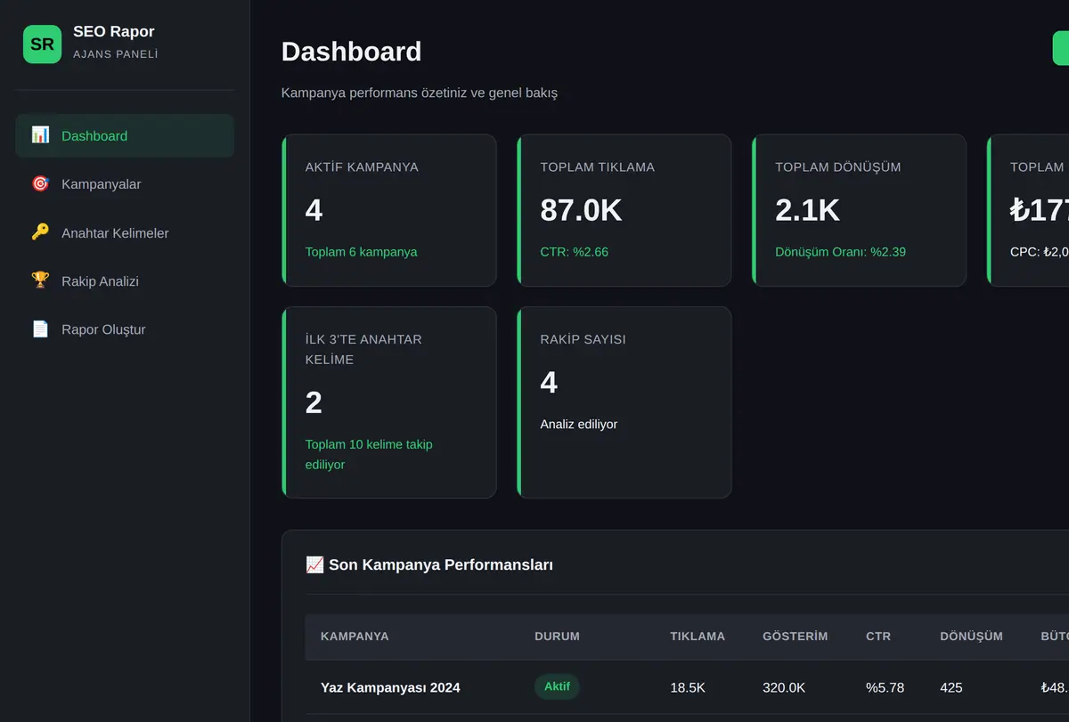
Task: Sort table by CTR column header
Action: click(878, 637)
